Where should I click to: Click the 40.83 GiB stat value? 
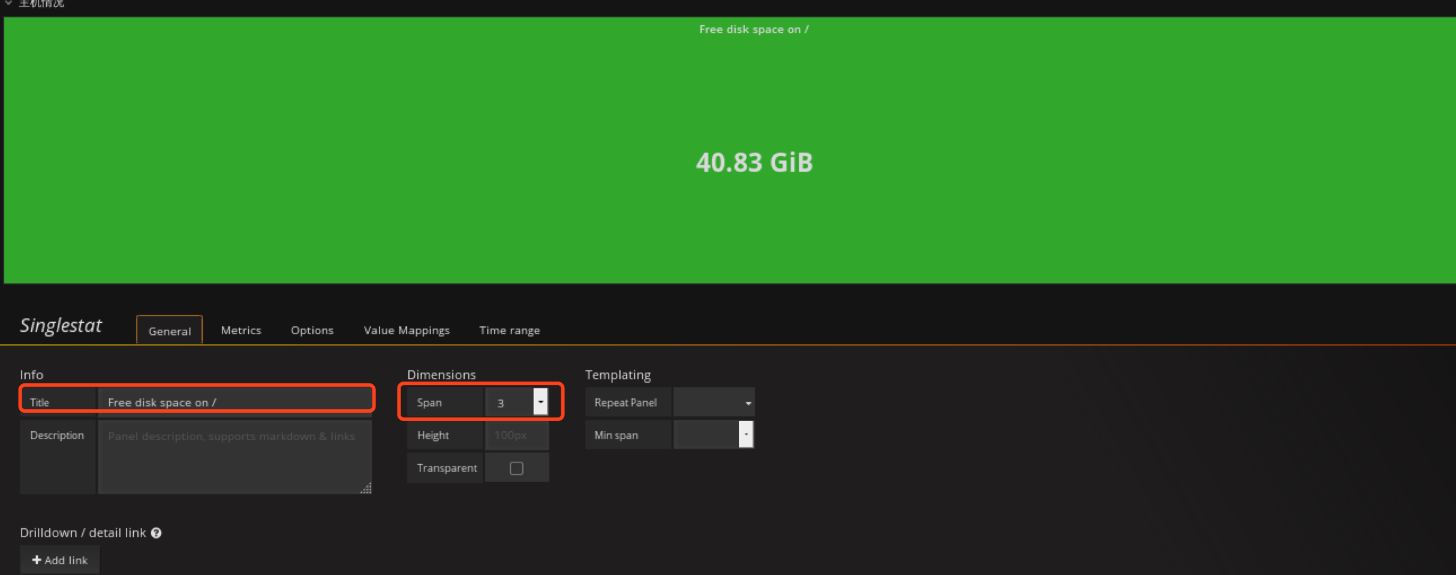[x=754, y=162]
